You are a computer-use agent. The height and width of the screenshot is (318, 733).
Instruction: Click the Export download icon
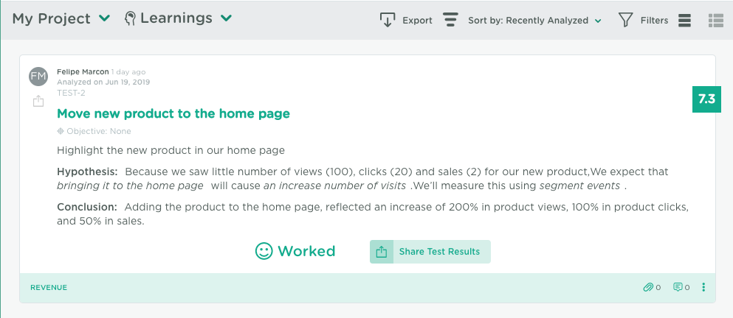387,20
